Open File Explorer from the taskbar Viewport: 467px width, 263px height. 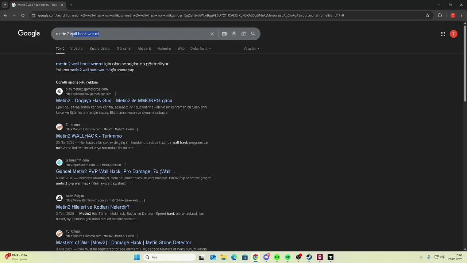pyautogui.click(x=223, y=257)
